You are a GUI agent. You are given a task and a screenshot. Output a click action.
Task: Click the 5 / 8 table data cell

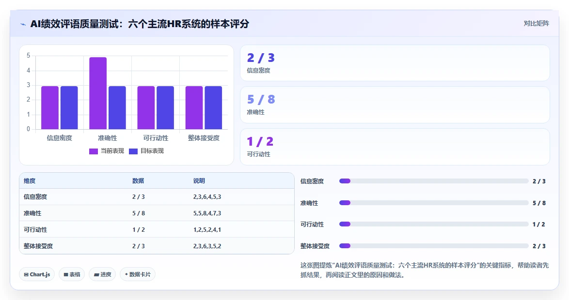pyautogui.click(x=139, y=213)
